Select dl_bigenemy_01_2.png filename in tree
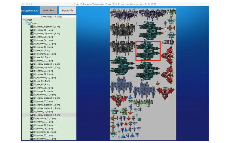 [x=45, y=118]
